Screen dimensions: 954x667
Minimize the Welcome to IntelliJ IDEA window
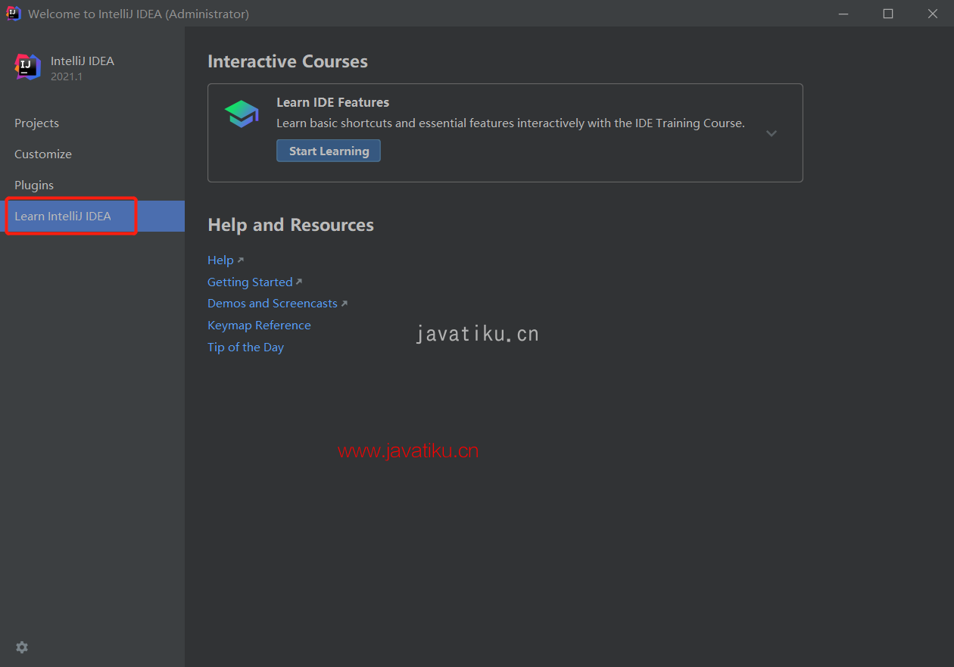tap(843, 14)
